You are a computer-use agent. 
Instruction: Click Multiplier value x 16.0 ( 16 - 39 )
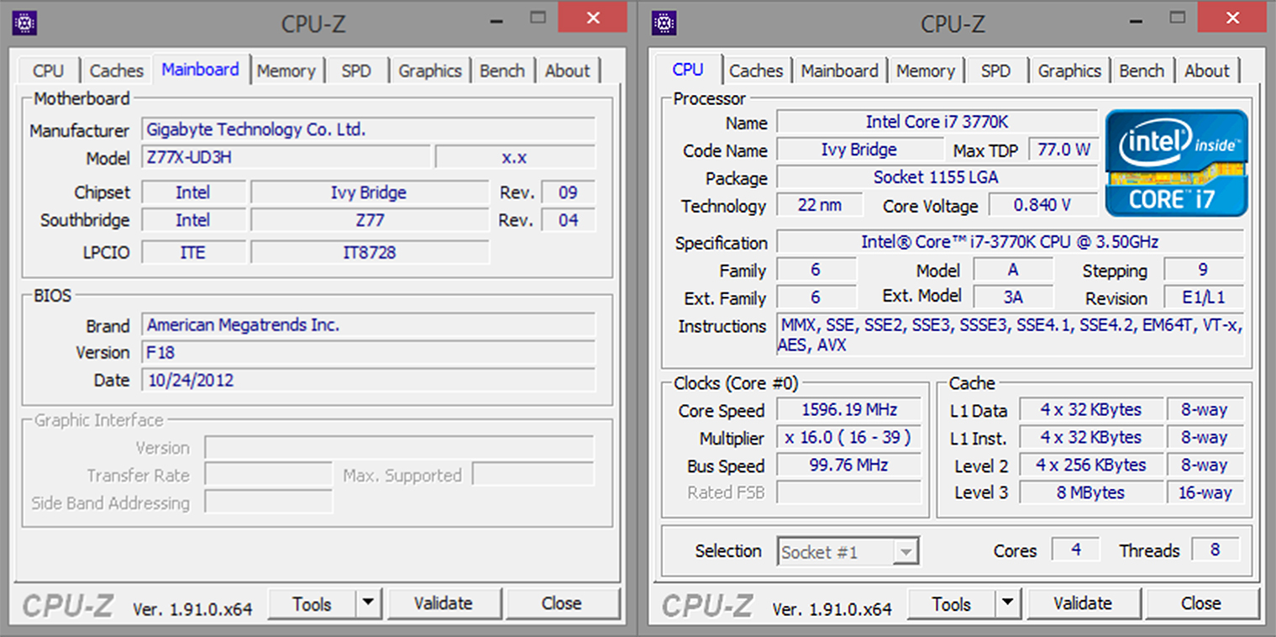[x=848, y=438]
